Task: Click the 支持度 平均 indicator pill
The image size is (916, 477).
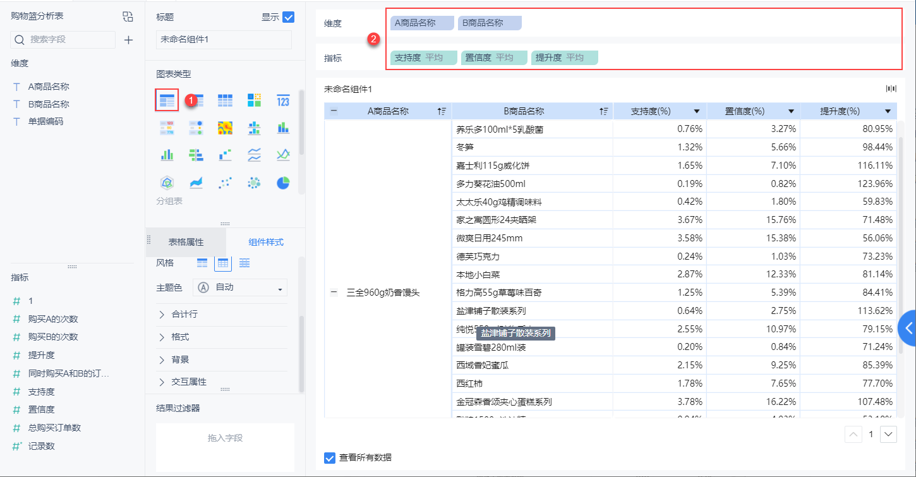Action: (x=424, y=57)
